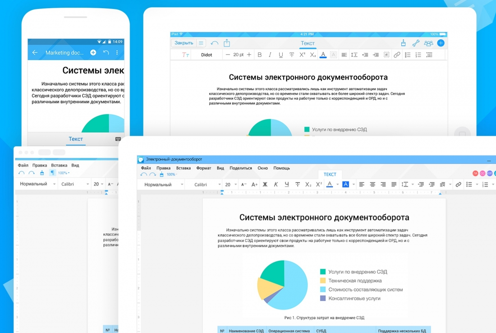This screenshot has width=496, height=333.
Task: Click the redo arrow in front desktop window
Action: click(x=152, y=175)
